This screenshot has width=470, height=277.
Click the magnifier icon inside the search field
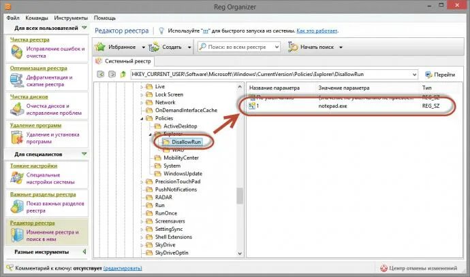pyautogui.click(x=203, y=47)
